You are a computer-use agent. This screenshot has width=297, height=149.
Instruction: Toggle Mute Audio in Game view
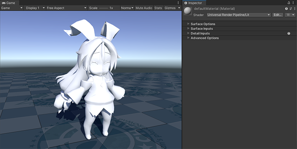144,8
